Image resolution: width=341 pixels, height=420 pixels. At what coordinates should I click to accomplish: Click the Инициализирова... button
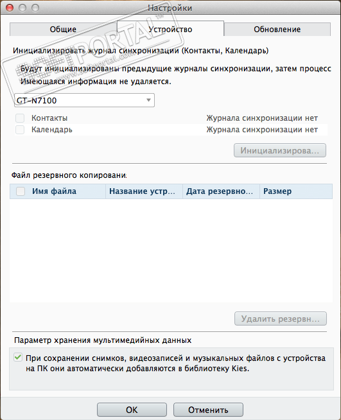(x=280, y=150)
